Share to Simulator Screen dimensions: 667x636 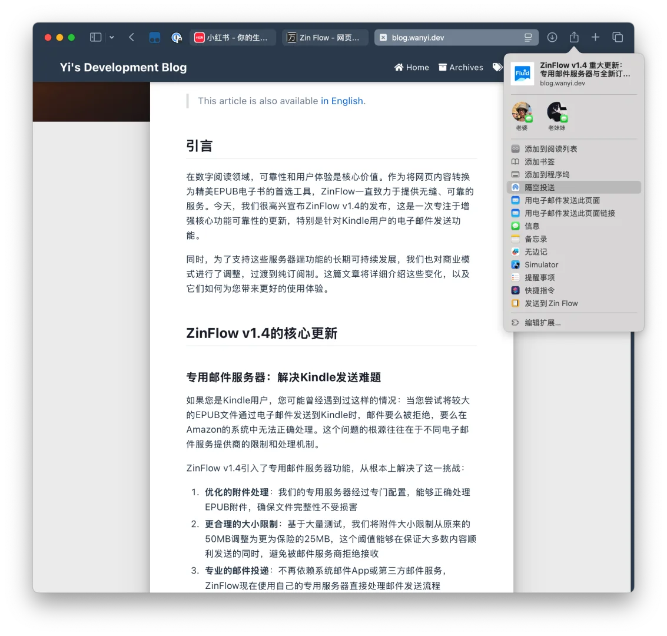coord(574,264)
